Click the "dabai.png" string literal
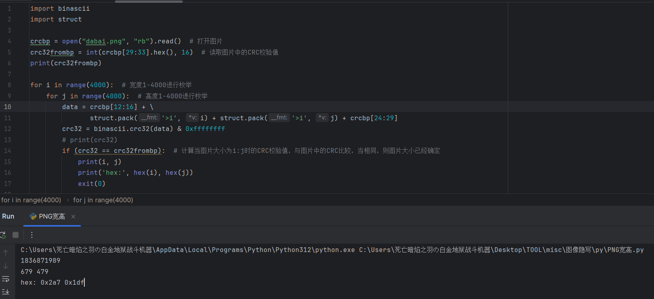654x299 pixels. tap(104, 41)
